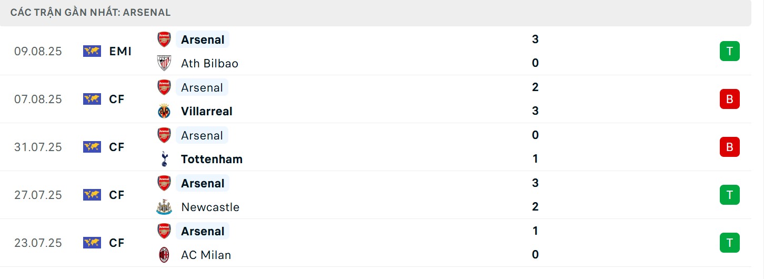The height and width of the screenshot is (279, 764).
Task: Select the 'Các trận gần nhất: Arsenal' header
Action: (x=91, y=12)
